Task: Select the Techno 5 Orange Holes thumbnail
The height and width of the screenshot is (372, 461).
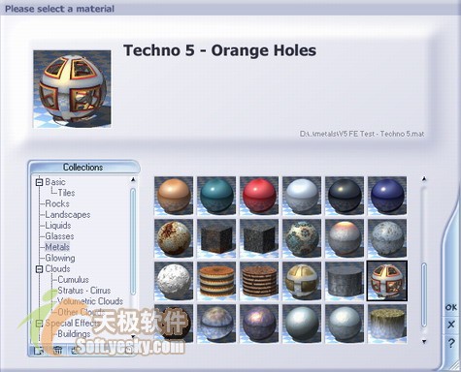Action: pos(387,281)
